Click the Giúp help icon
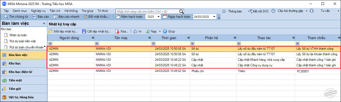 (165, 31)
